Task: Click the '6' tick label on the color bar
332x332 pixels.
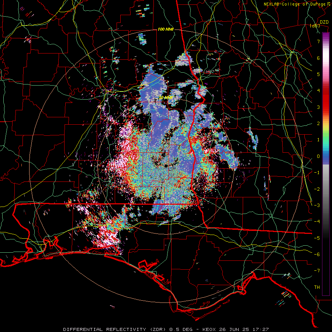Action: point(318,58)
